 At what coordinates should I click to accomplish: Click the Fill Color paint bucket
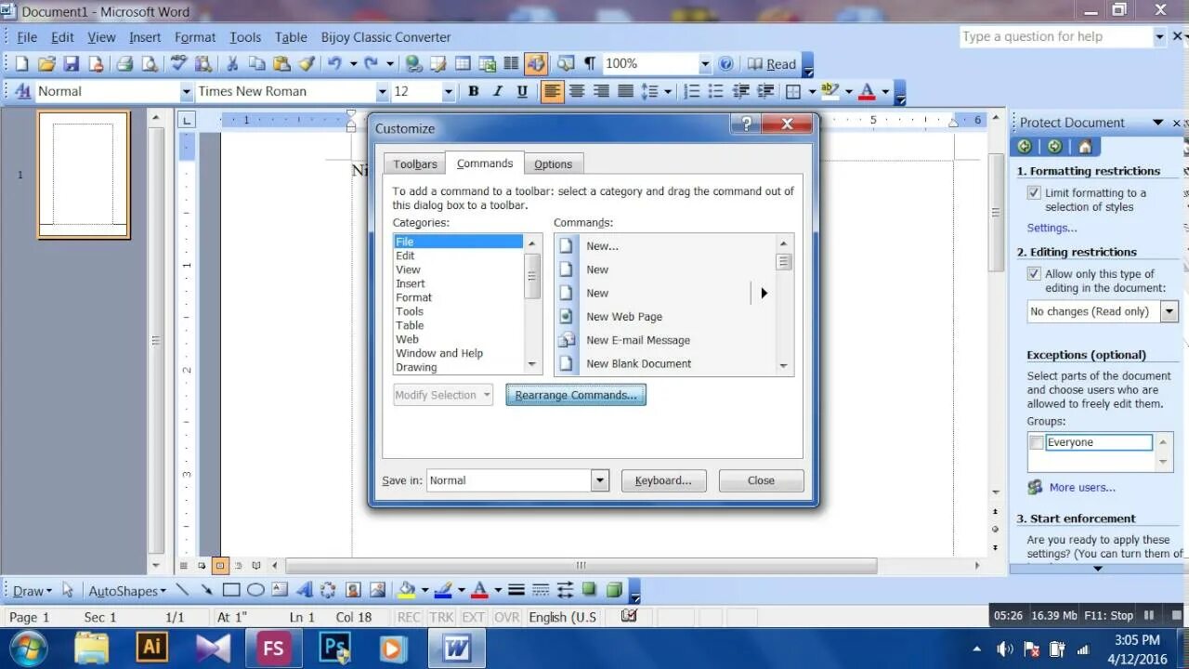point(406,590)
